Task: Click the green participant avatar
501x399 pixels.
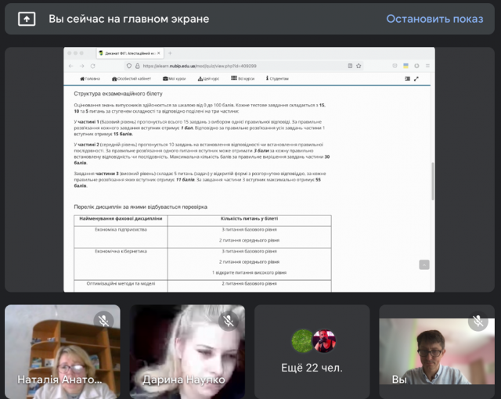Action: pyautogui.click(x=302, y=341)
